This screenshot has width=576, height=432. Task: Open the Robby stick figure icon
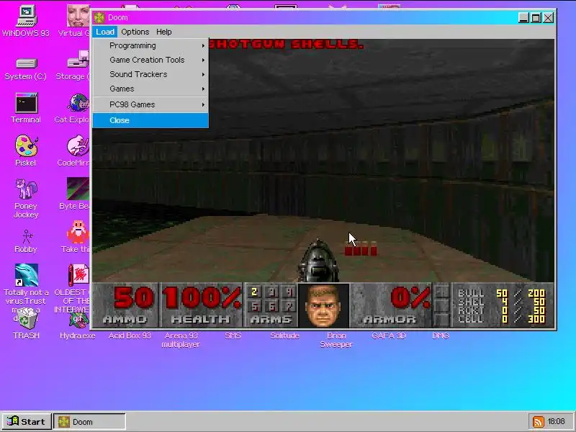pyautogui.click(x=26, y=241)
